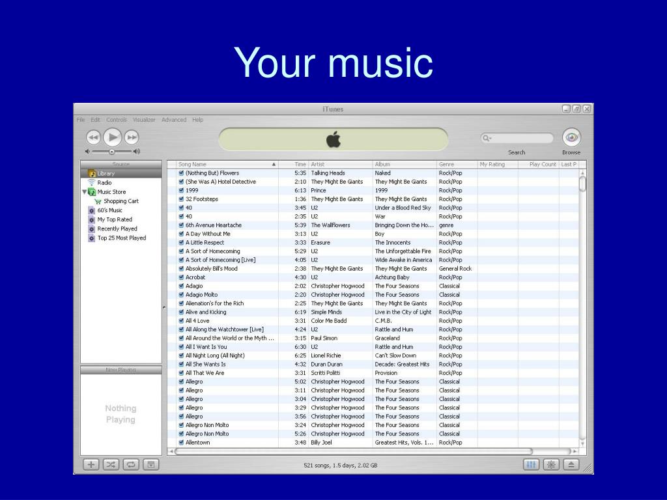Click high-volume speaker icon
Image resolution: width=667 pixels, height=500 pixels.
137,151
